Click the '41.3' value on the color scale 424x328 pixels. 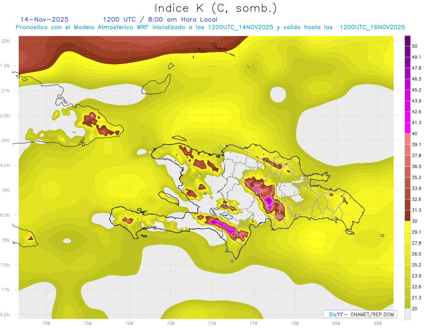pyautogui.click(x=417, y=123)
